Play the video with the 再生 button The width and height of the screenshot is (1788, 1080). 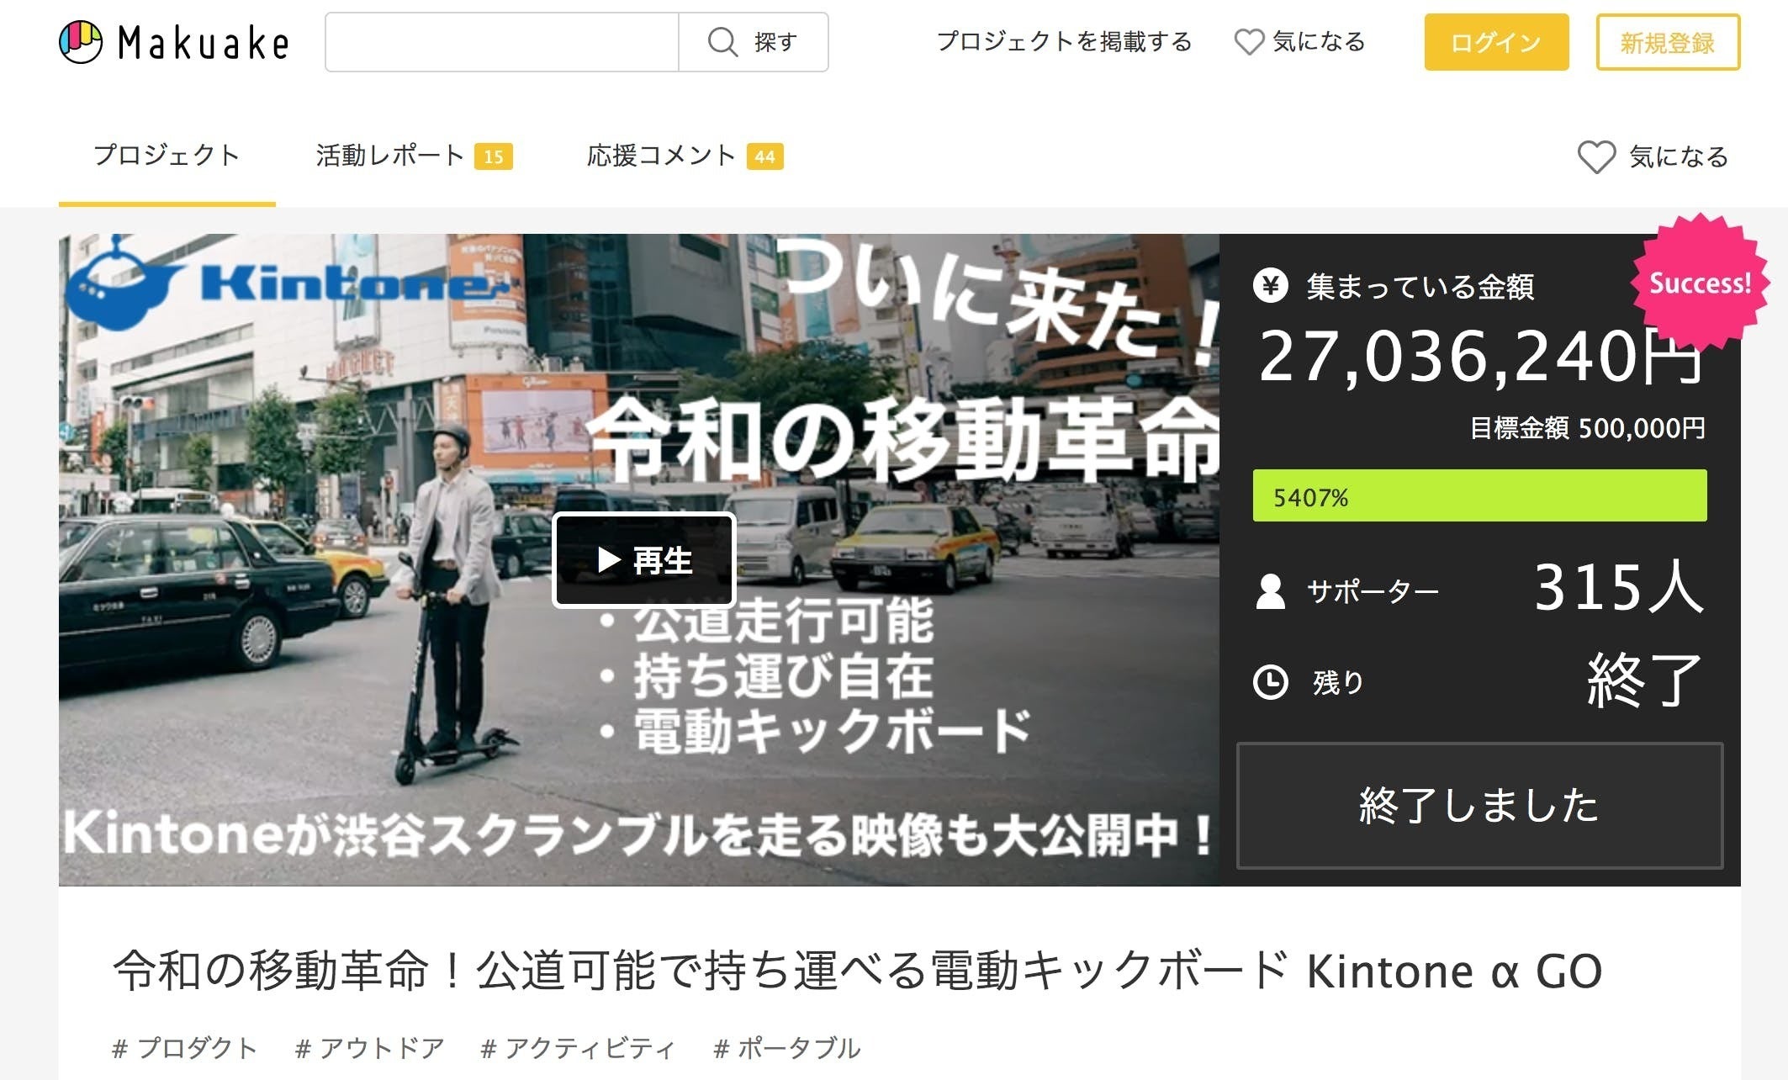(644, 560)
